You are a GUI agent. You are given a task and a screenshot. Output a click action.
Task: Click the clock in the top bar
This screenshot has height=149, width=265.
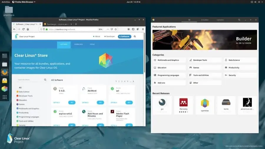coord(133,2)
